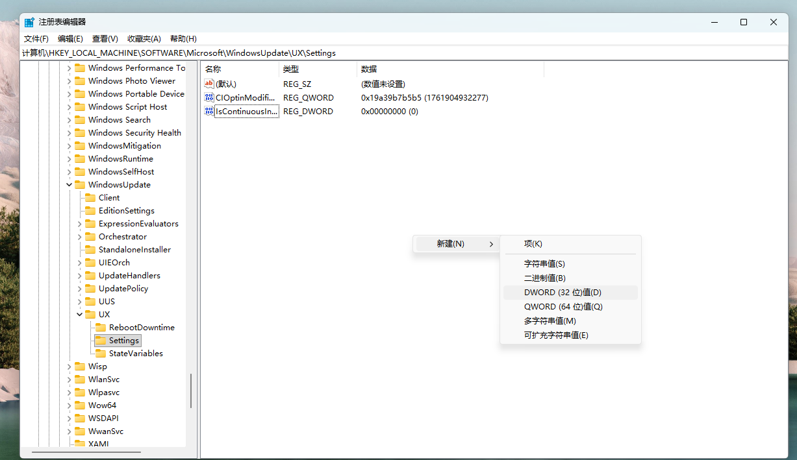Click the binary icon of IsContinuousIn... value
This screenshot has width=797, height=460.
point(209,111)
